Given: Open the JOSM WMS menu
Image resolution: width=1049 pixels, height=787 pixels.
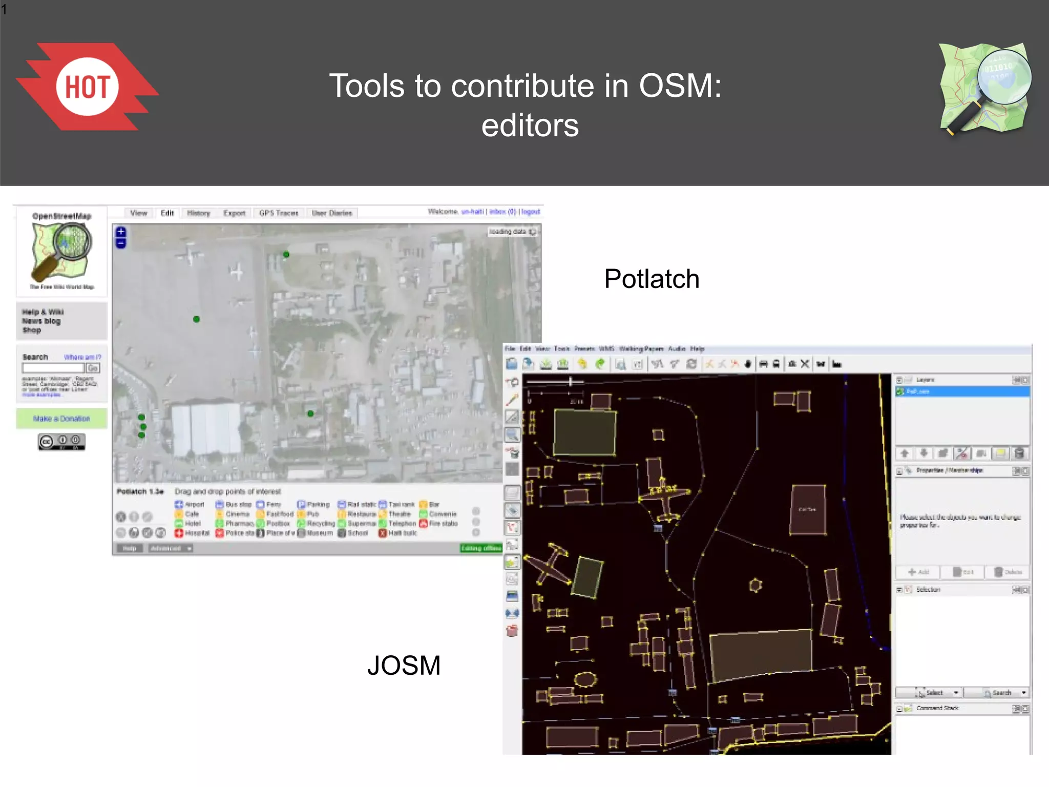Looking at the screenshot, I should point(606,348).
